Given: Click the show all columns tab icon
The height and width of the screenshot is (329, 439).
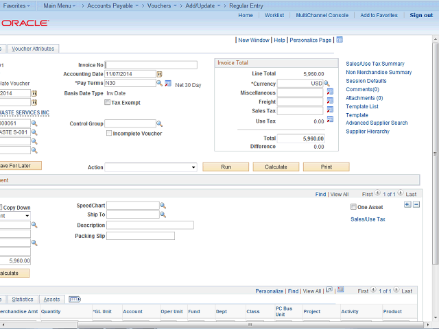Looking at the screenshot, I should 75,300.
